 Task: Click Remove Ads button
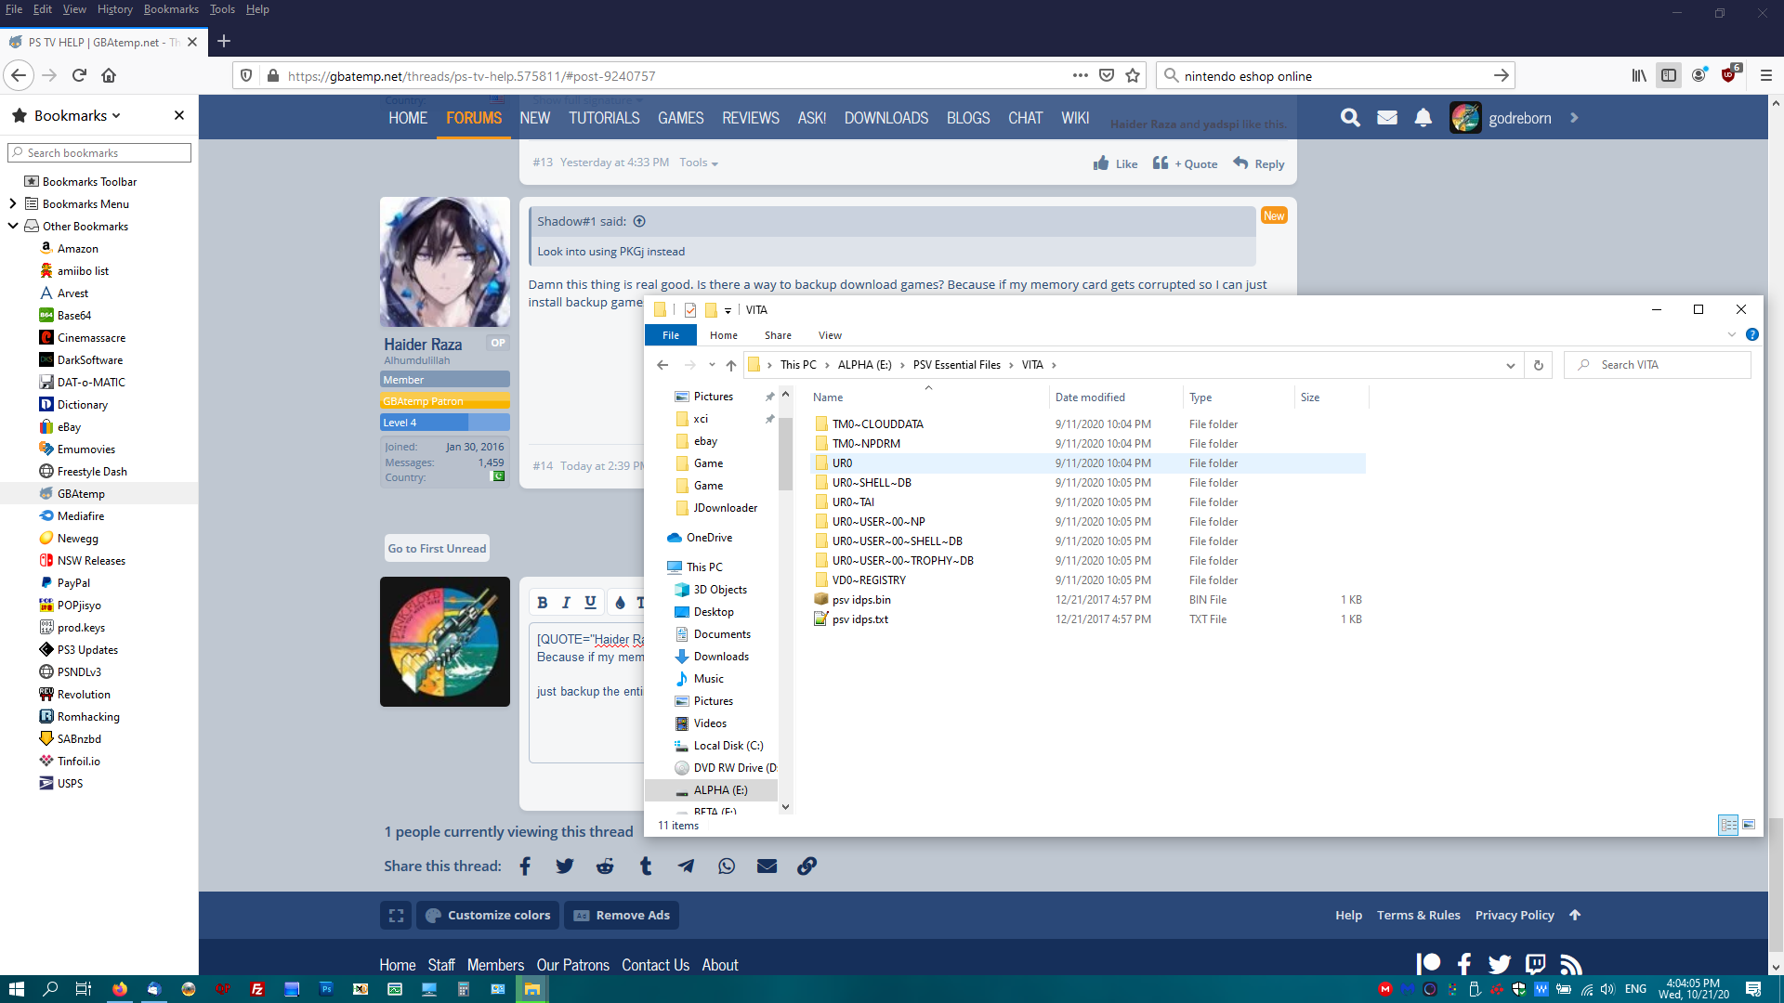tap(622, 915)
